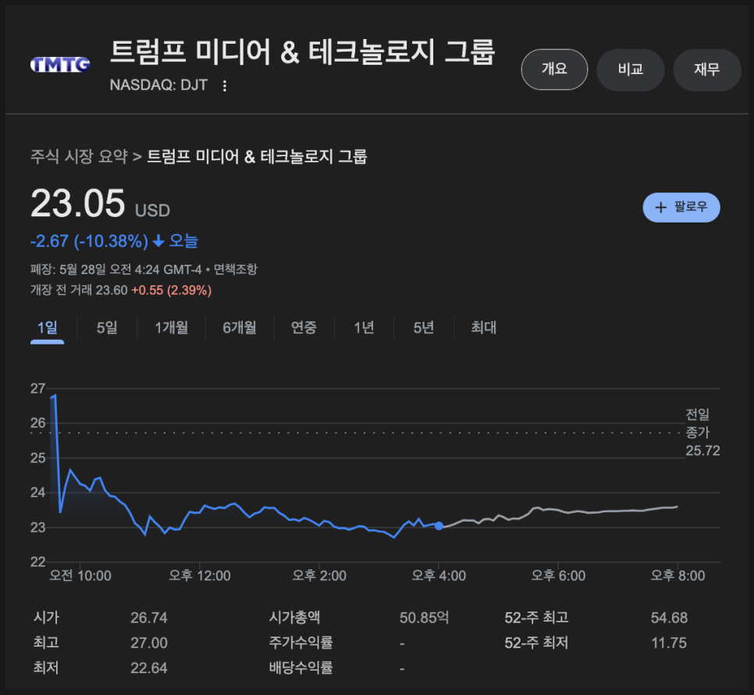Click the 52-주 최저 value 11.75
Viewport: 754px width, 695px height.
point(669,643)
